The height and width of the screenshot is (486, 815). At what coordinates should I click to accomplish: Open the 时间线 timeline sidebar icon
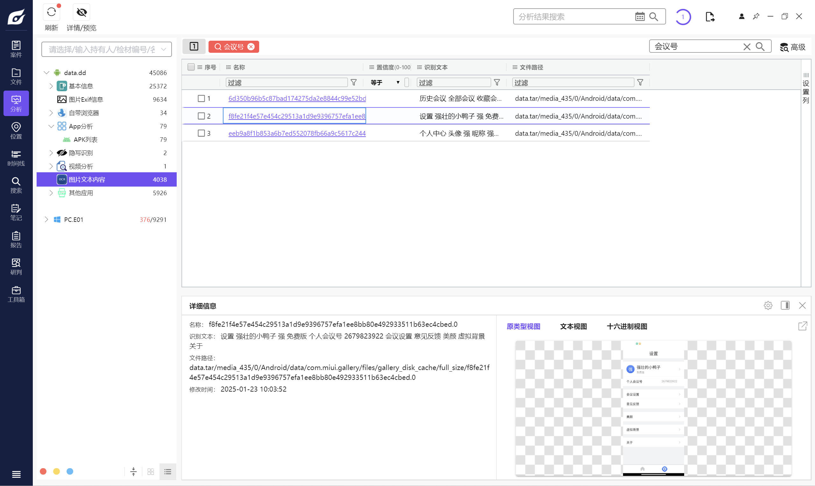click(16, 158)
